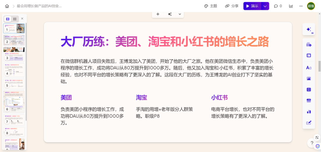Viewport: 321px width, 152px height.
Task: Open the image insert tool
Action: tap(309, 79)
